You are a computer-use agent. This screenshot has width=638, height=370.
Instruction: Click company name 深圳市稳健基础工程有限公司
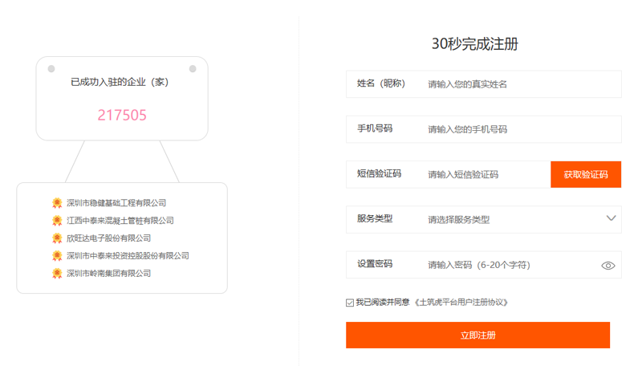(x=116, y=203)
